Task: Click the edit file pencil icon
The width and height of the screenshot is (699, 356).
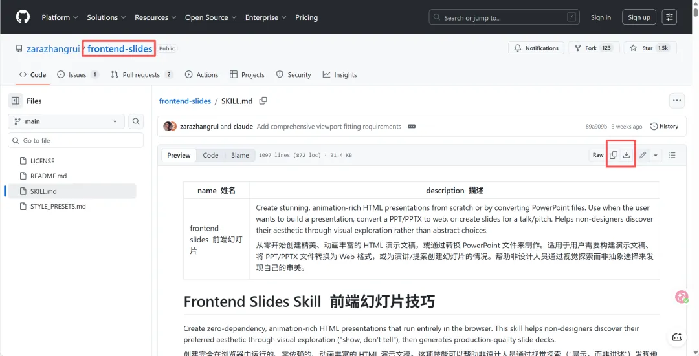Action: pyautogui.click(x=643, y=155)
